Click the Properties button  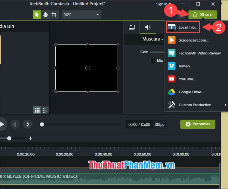click(x=198, y=124)
